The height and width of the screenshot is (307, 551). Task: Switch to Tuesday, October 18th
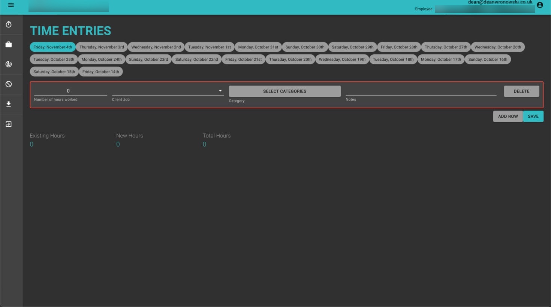(x=393, y=60)
